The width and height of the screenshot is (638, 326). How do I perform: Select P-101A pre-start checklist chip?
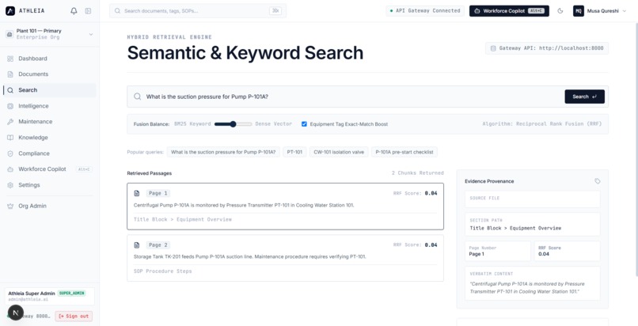pyautogui.click(x=404, y=152)
